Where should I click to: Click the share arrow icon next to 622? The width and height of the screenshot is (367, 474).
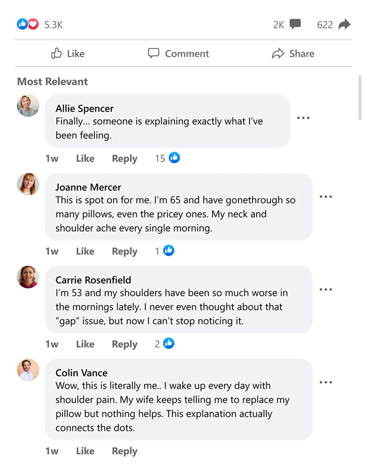coord(344,24)
